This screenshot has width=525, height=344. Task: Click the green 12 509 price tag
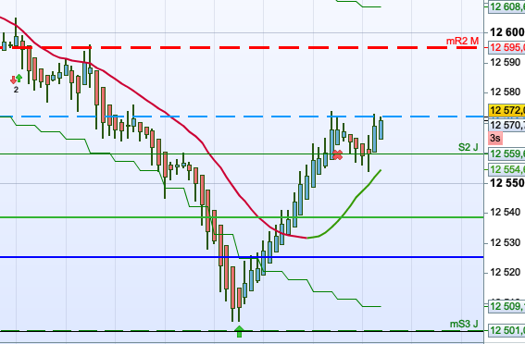point(506,306)
